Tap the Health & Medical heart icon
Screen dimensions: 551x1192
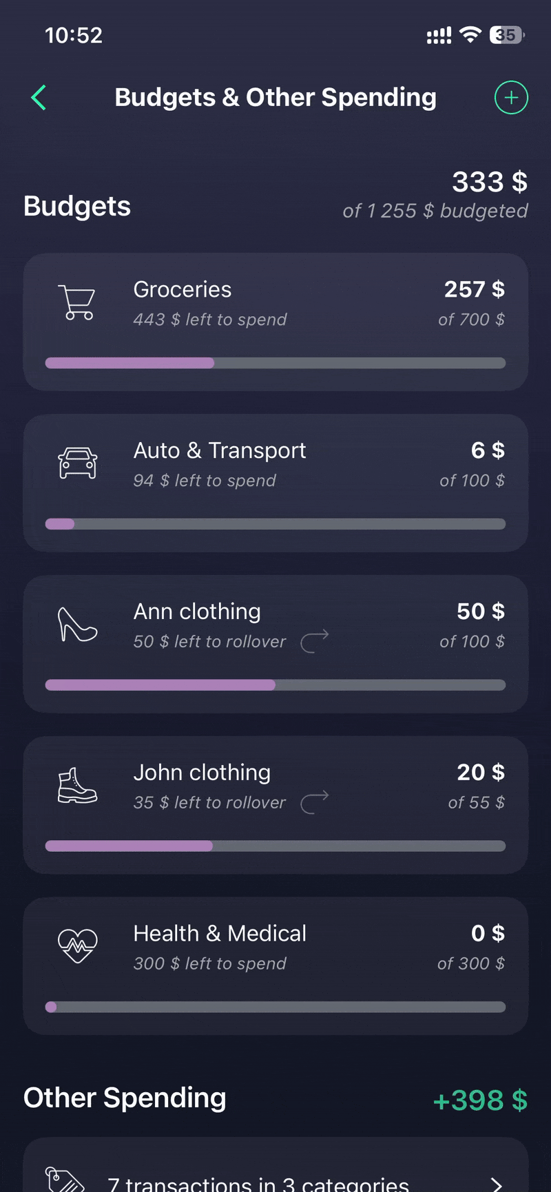click(77, 946)
